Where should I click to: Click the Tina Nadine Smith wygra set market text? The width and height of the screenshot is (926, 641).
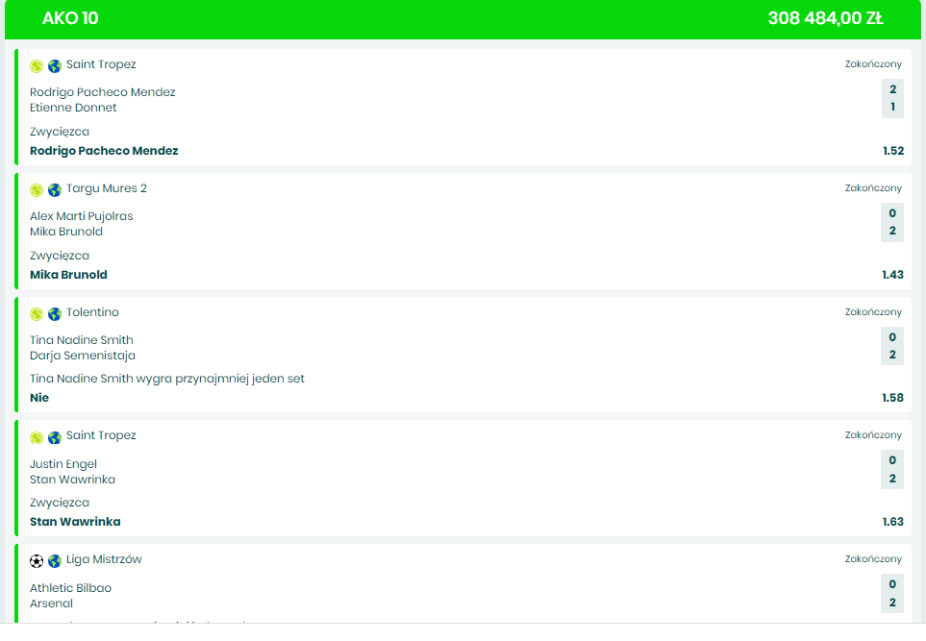[x=167, y=379]
